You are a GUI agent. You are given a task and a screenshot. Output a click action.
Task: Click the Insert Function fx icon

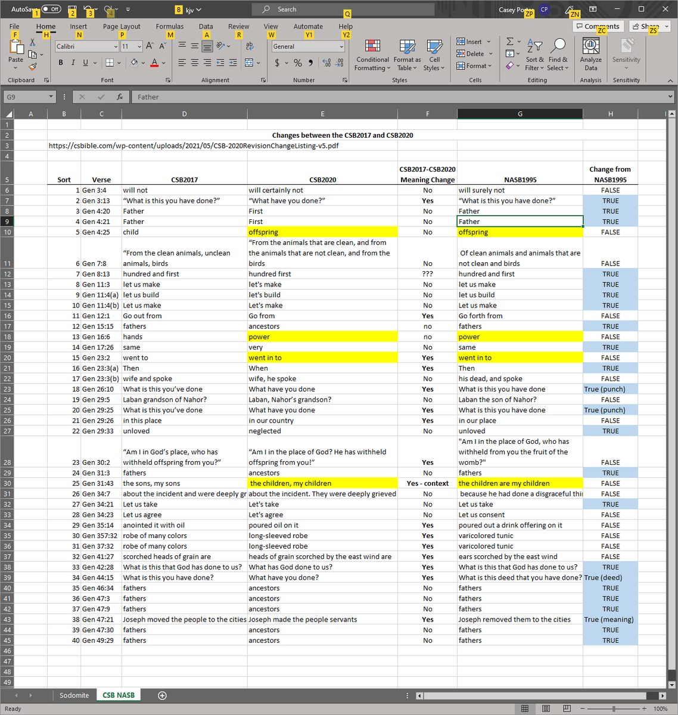(x=120, y=97)
